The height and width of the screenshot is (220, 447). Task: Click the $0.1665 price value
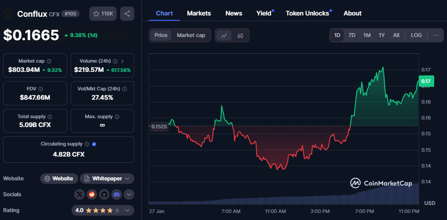point(31,35)
